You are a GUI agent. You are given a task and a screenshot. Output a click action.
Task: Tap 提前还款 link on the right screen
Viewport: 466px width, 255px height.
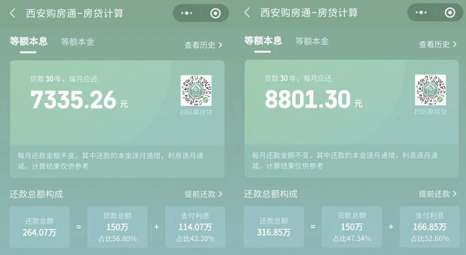tap(438, 194)
